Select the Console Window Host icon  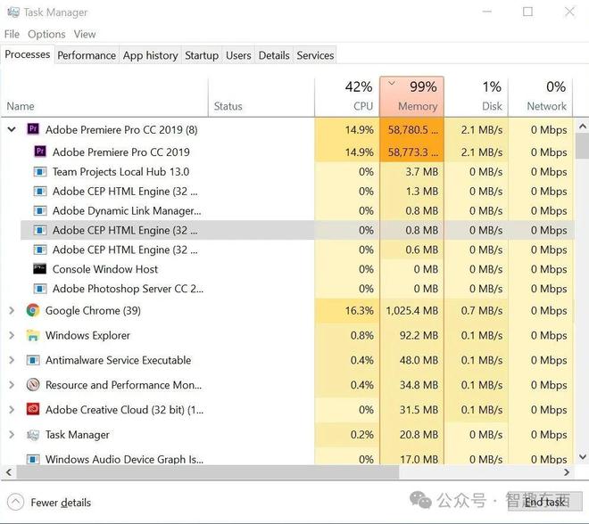click(40, 269)
